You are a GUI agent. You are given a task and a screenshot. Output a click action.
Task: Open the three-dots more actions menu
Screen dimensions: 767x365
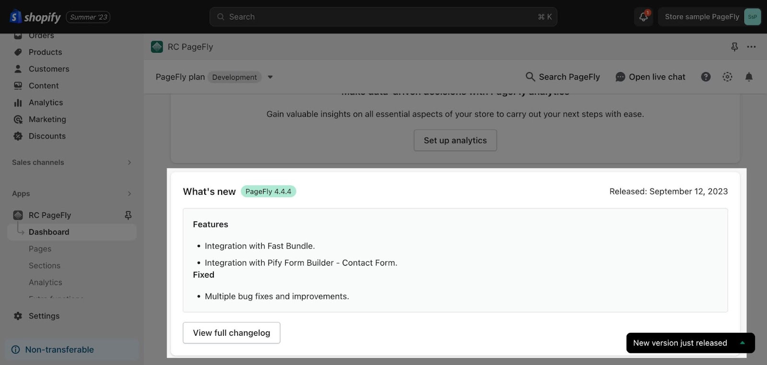click(x=751, y=47)
